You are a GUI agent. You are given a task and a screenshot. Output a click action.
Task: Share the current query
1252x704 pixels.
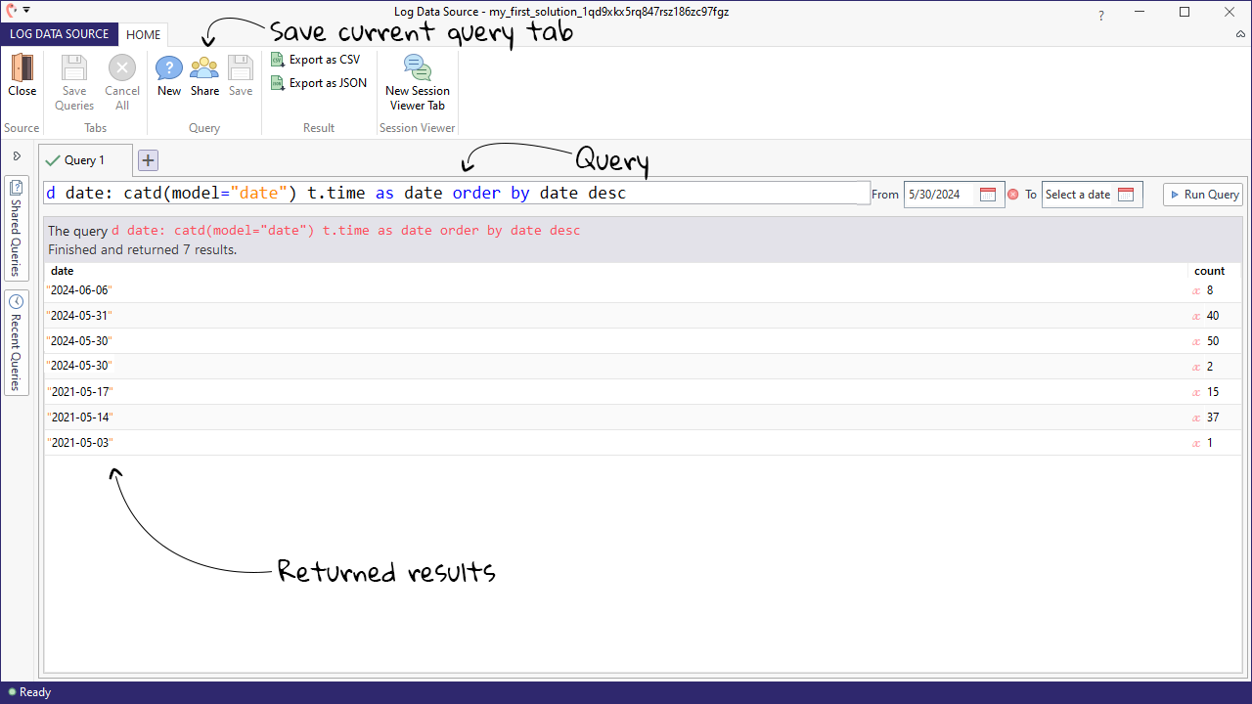203,78
